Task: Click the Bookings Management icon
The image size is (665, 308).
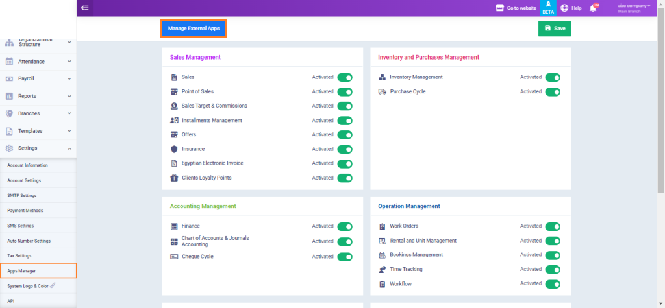Action: [382, 255]
